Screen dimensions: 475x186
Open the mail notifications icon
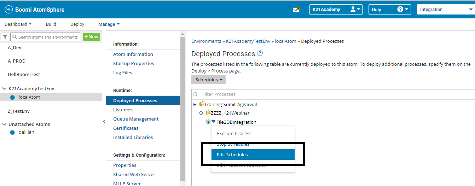(296, 10)
